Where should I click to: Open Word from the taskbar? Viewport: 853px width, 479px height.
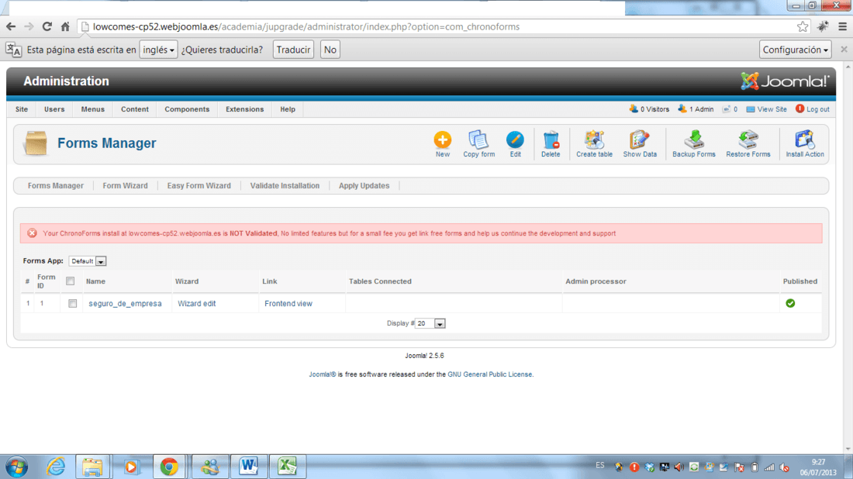249,467
